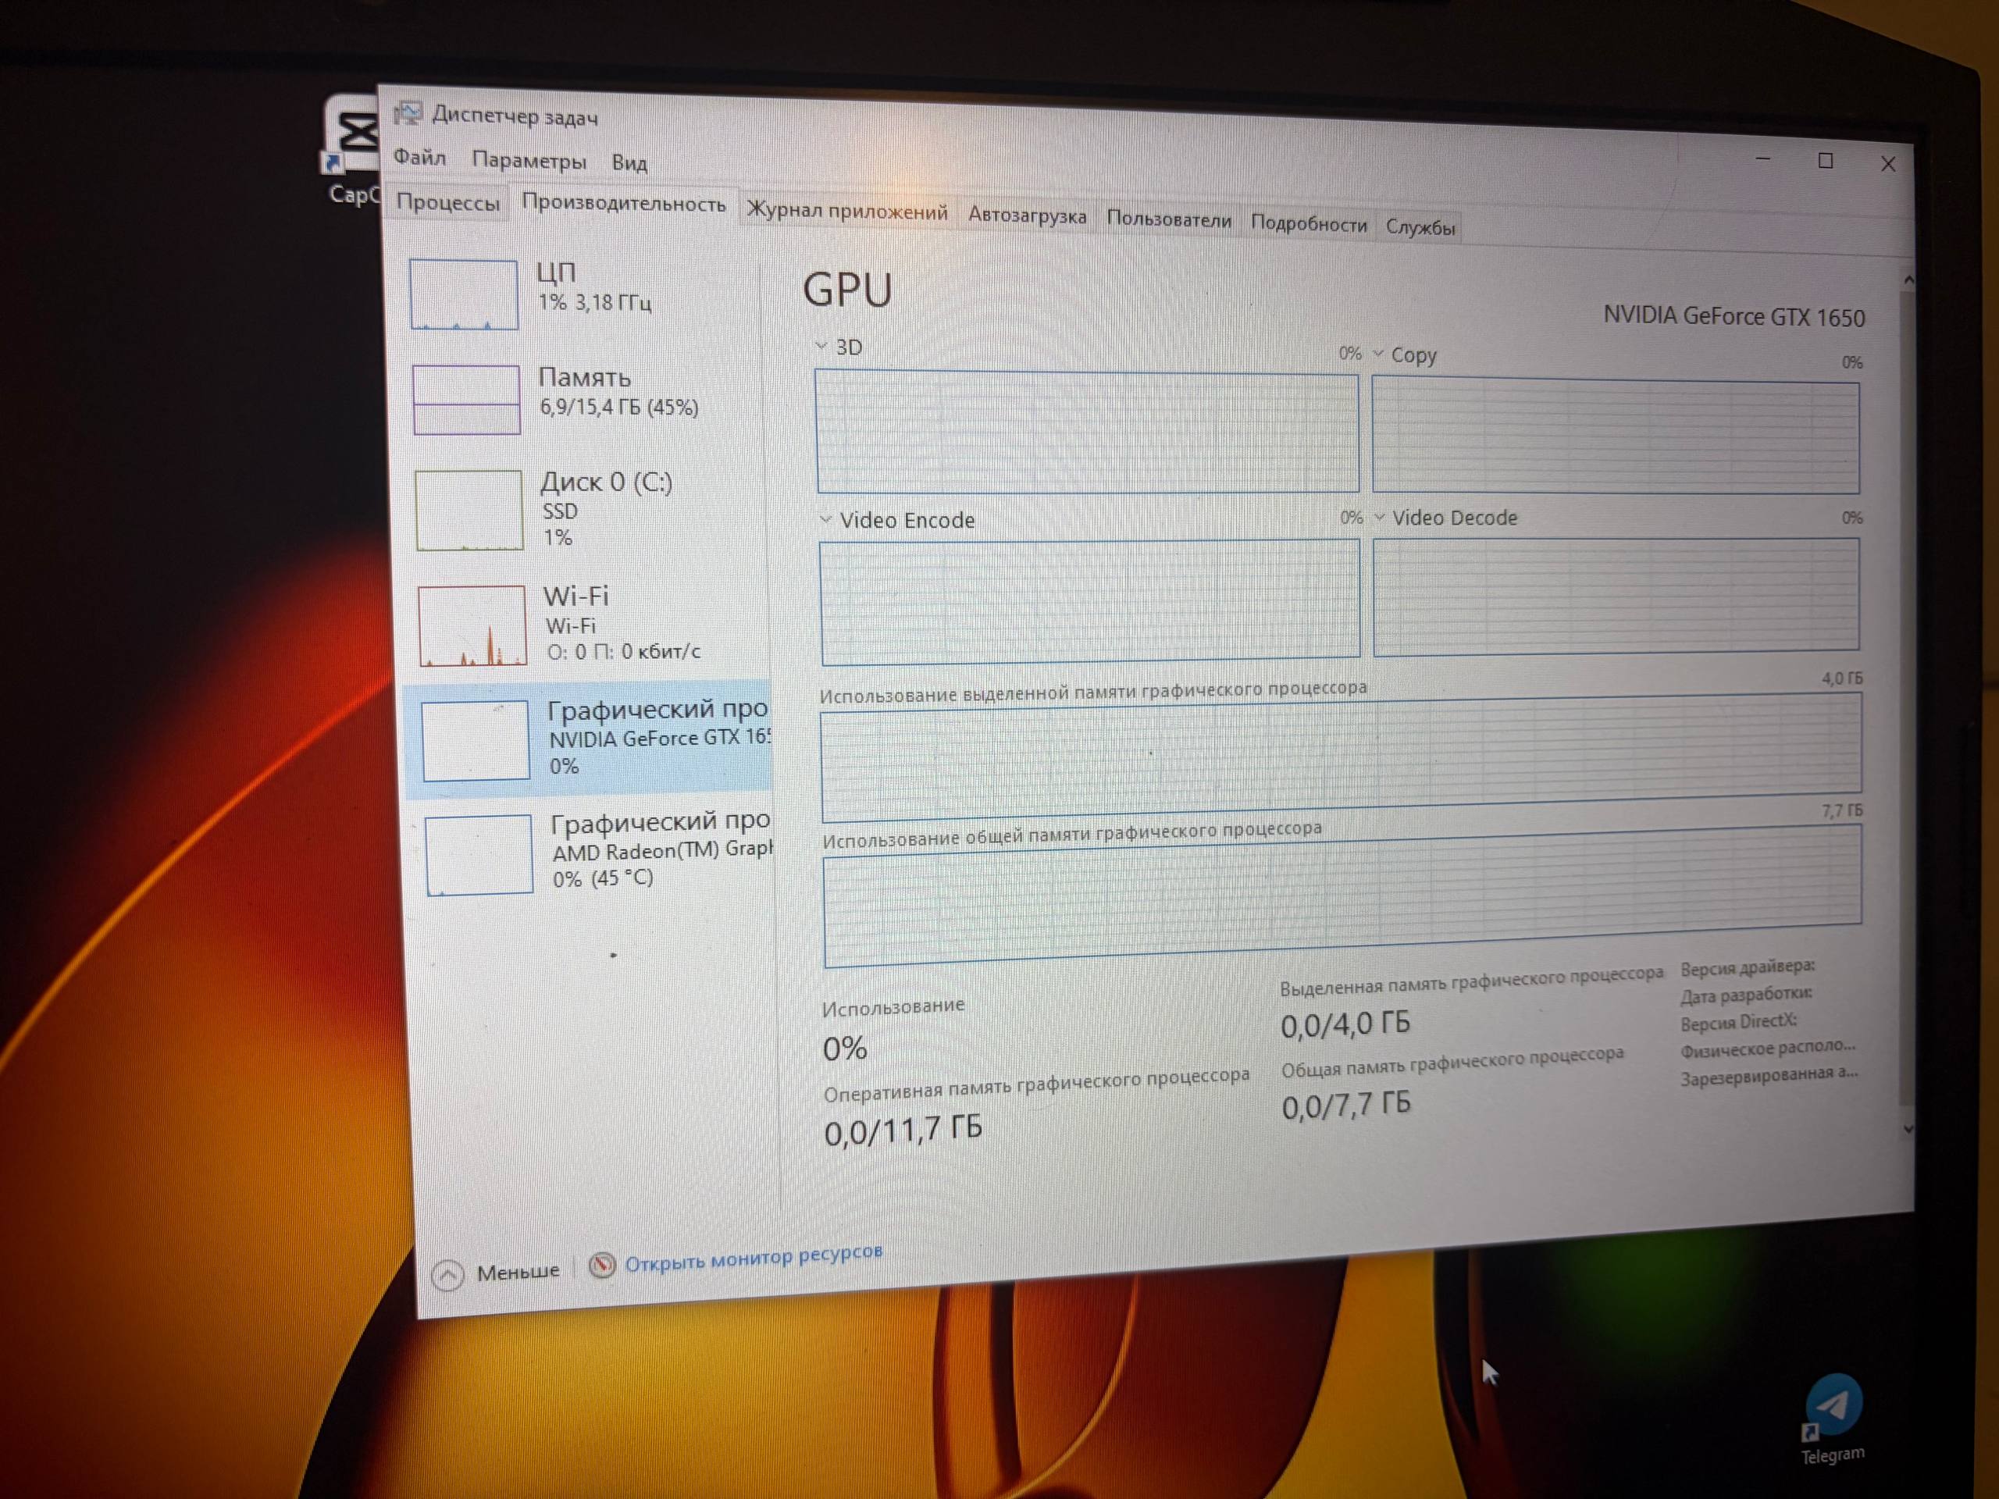Switch to the Производительность tab
Screen dimensions: 1999x1499
pos(624,205)
